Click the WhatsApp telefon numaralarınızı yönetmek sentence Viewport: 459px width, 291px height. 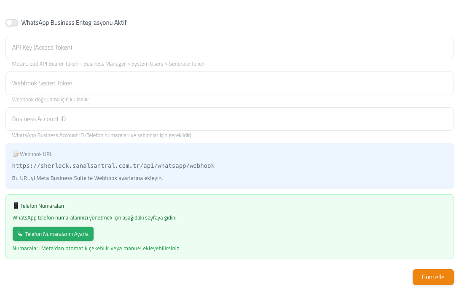click(x=94, y=218)
